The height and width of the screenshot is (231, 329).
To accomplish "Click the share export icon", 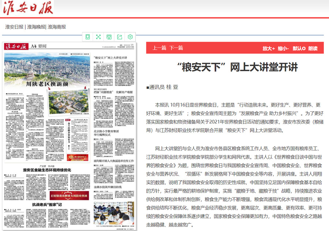I will pyautogui.click(x=119, y=37).
